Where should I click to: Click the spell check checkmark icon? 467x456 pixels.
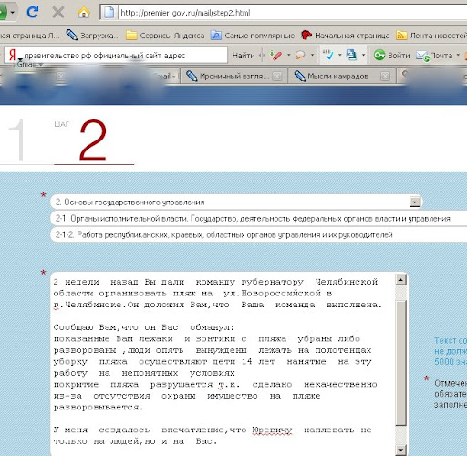pos(328,55)
